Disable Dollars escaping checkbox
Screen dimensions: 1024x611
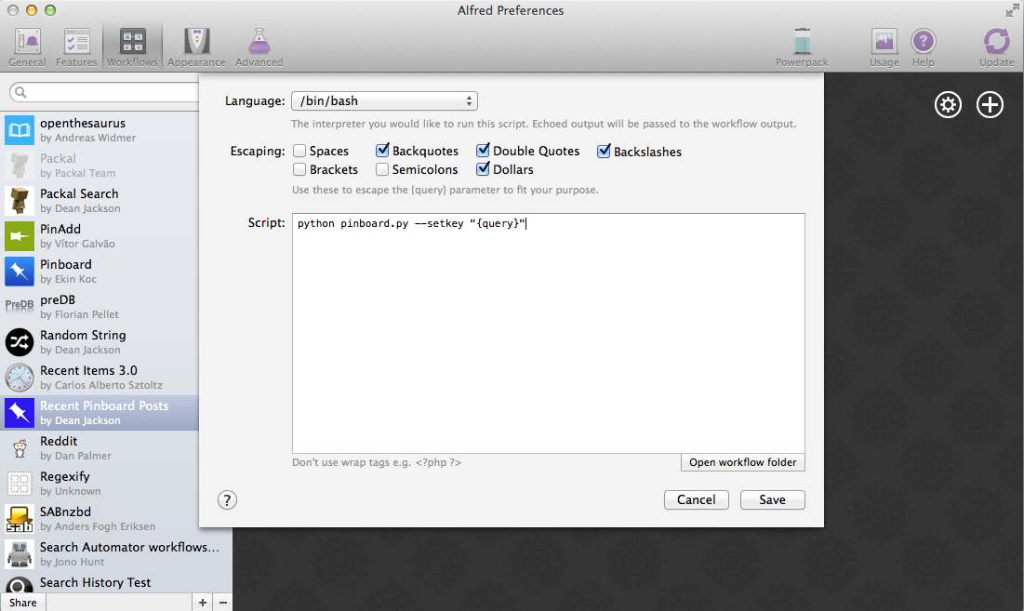(483, 169)
